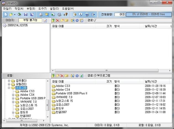Click the globe-arrow icon in local toolbar
The height and width of the screenshot is (129, 174).
click(x=73, y=76)
